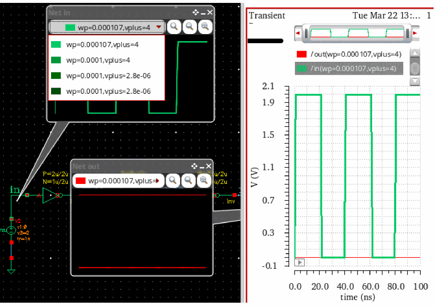The width and height of the screenshot is (434, 306).
Task: Click left handle of overview range slider
Action: tap(306, 34)
